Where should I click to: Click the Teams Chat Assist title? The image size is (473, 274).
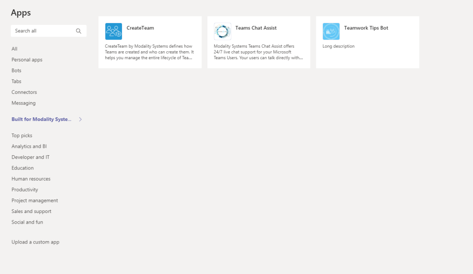click(256, 28)
